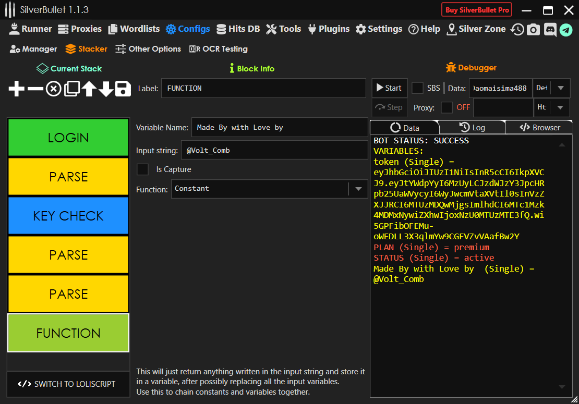Toggle the SBS checkbox
The width and height of the screenshot is (579, 404).
[417, 88]
